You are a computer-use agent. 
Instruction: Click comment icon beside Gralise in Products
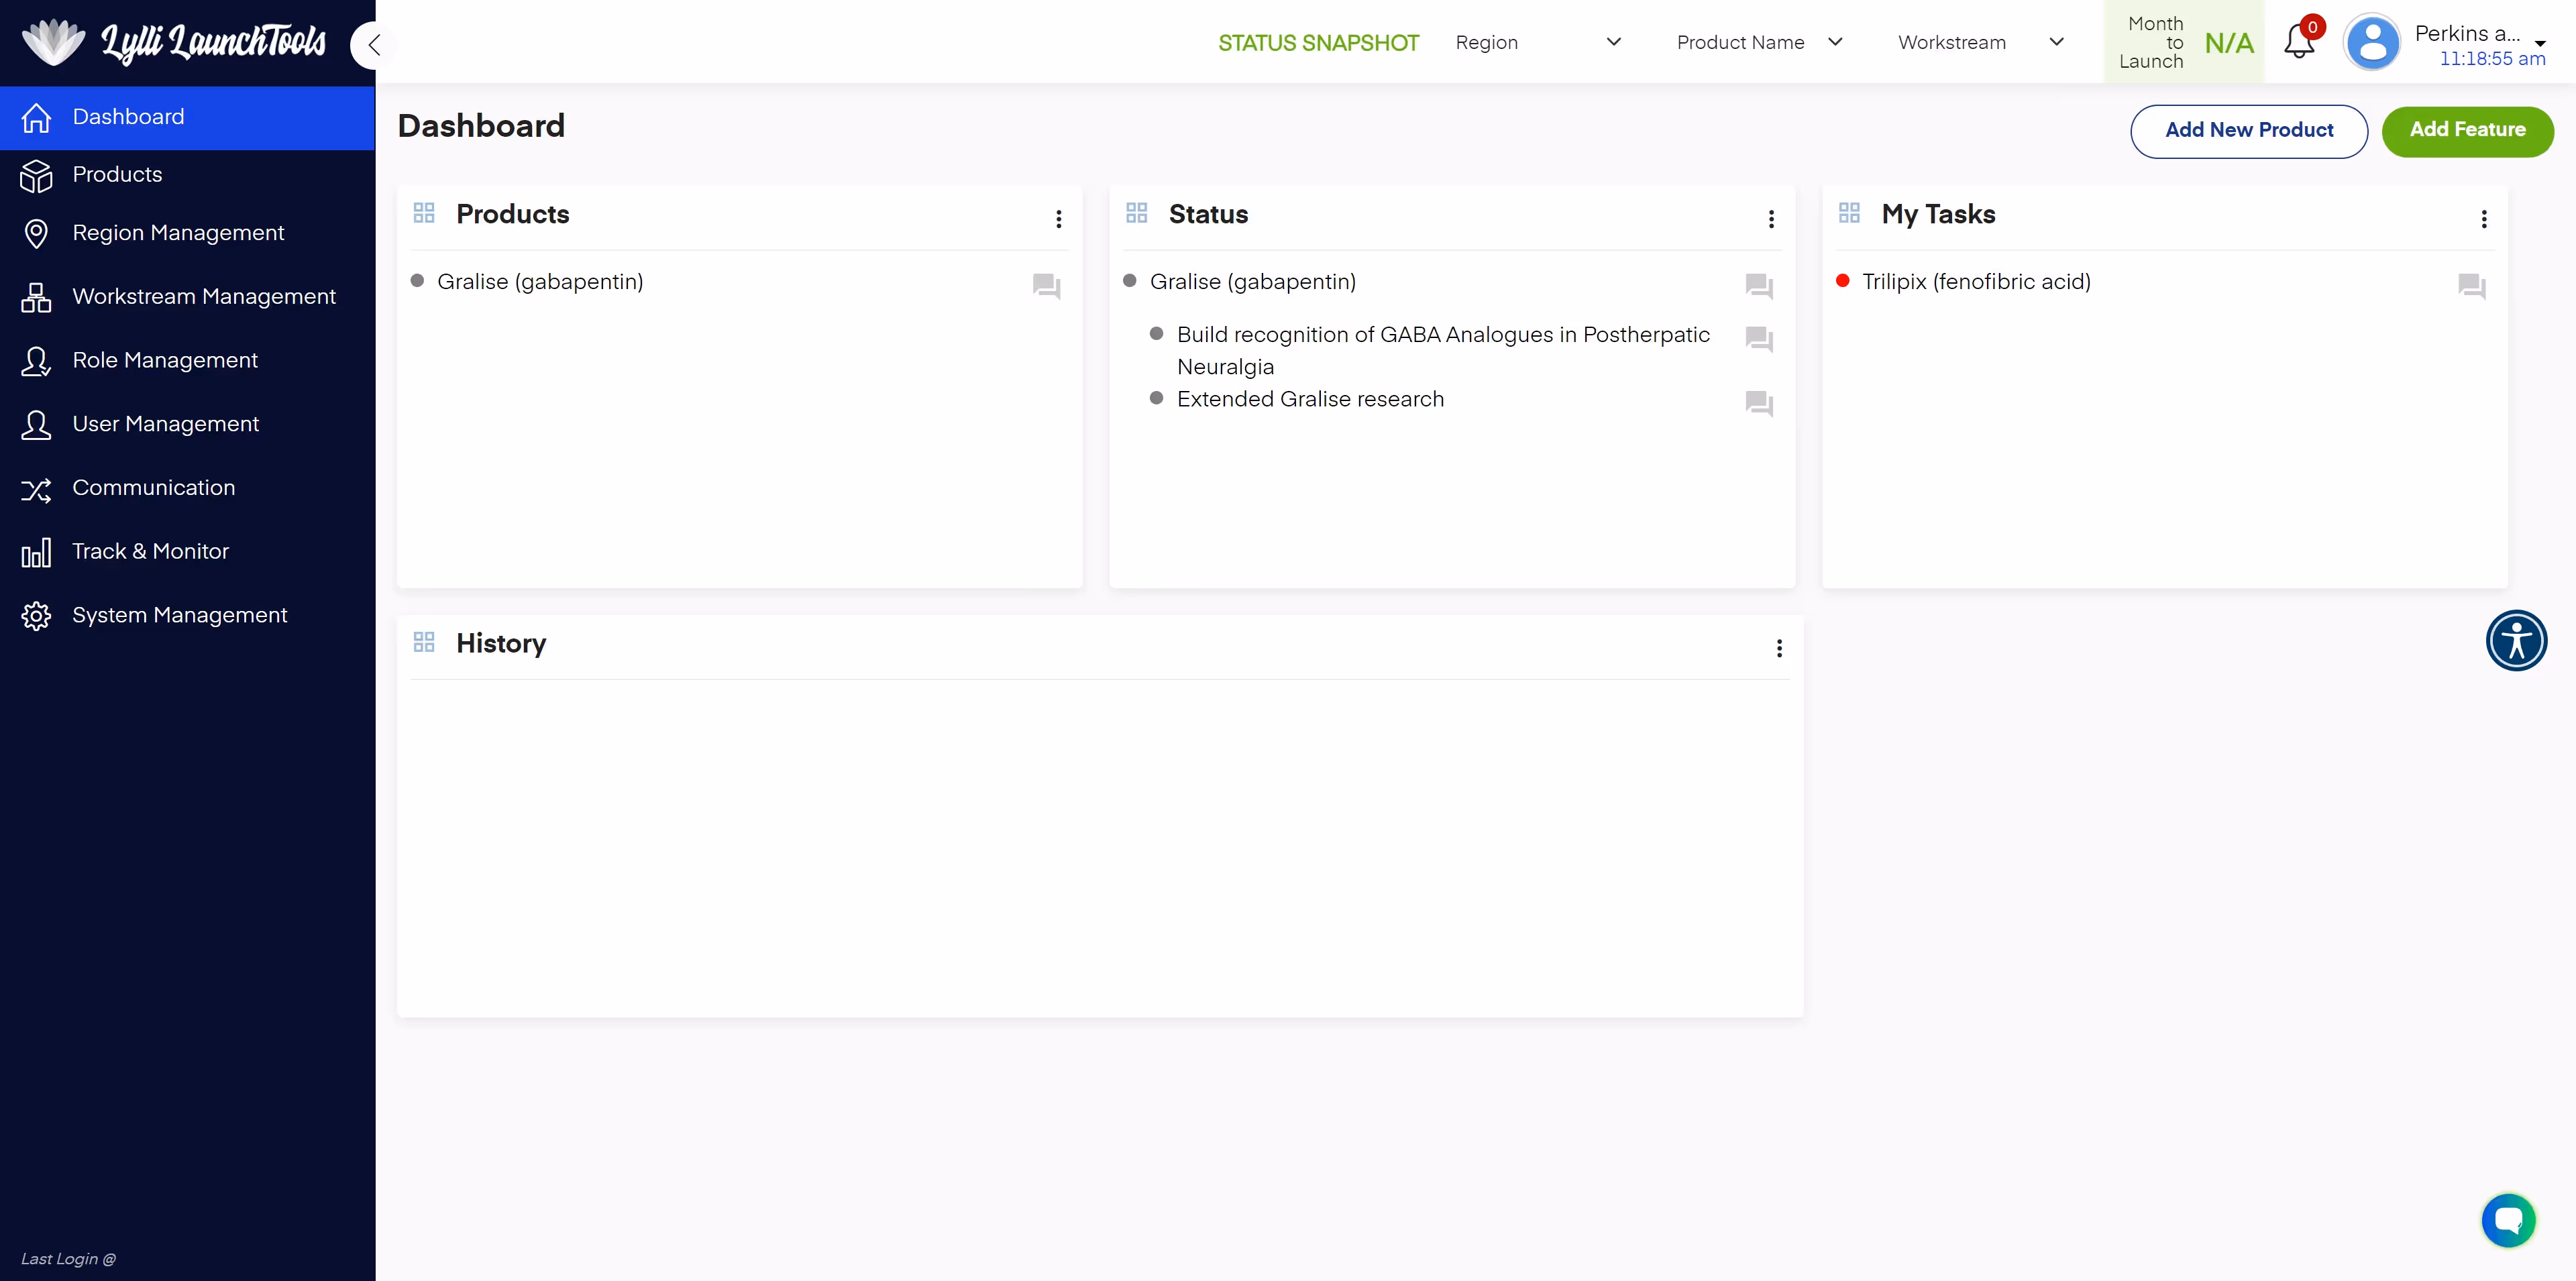point(1046,286)
